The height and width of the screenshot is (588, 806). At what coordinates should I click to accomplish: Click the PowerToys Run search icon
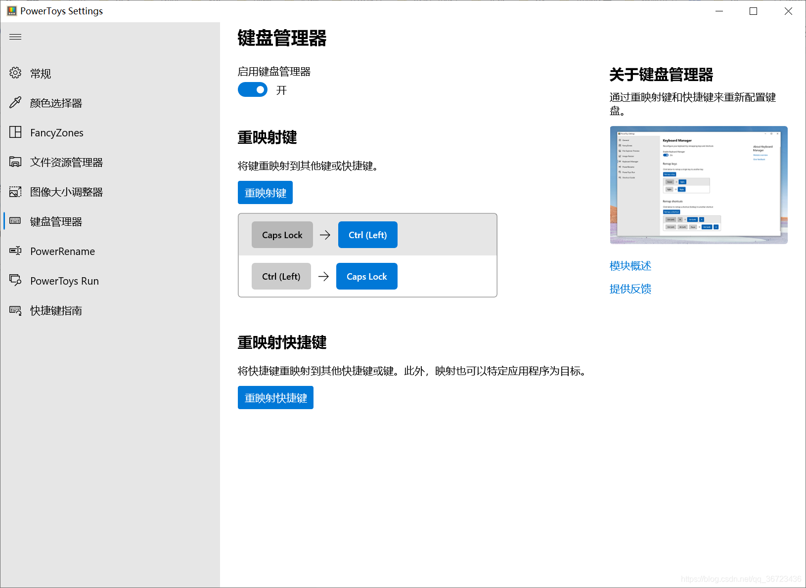[15, 281]
